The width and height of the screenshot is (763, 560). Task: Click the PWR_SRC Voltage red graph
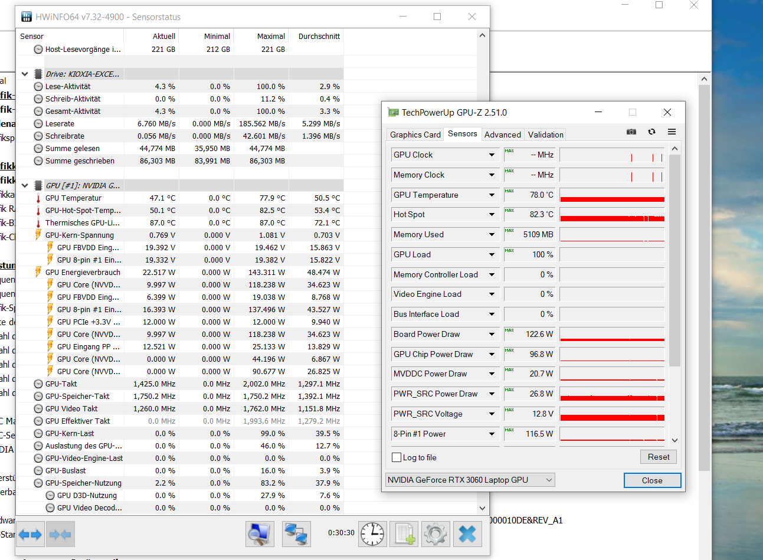click(612, 414)
